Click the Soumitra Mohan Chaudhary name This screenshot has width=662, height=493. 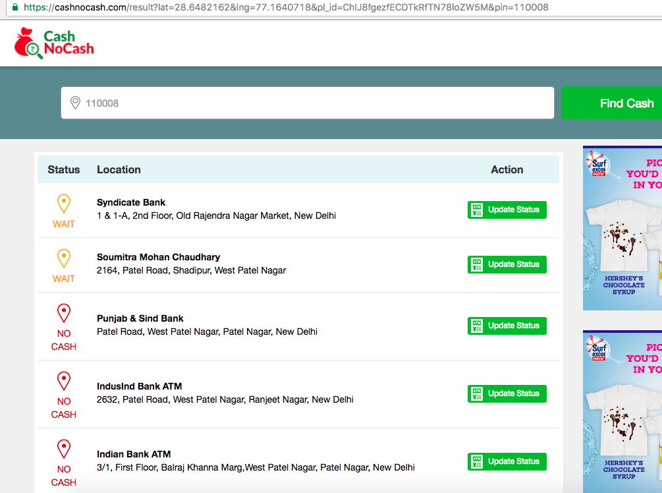[x=158, y=257]
